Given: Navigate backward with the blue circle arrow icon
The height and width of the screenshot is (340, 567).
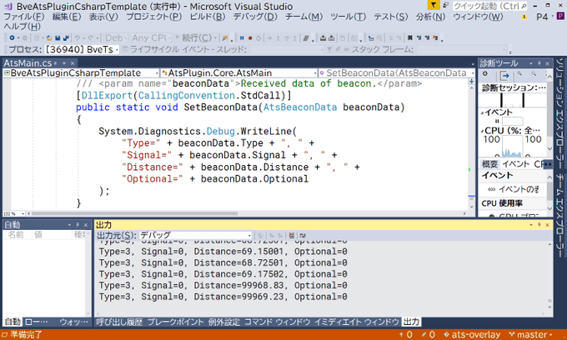Looking at the screenshot, I should pyautogui.click(x=12, y=37).
